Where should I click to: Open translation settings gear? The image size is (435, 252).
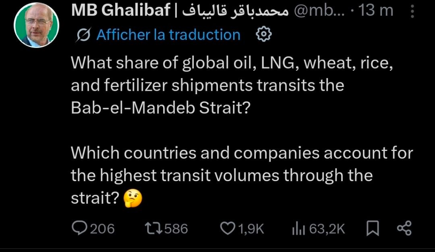point(264,34)
